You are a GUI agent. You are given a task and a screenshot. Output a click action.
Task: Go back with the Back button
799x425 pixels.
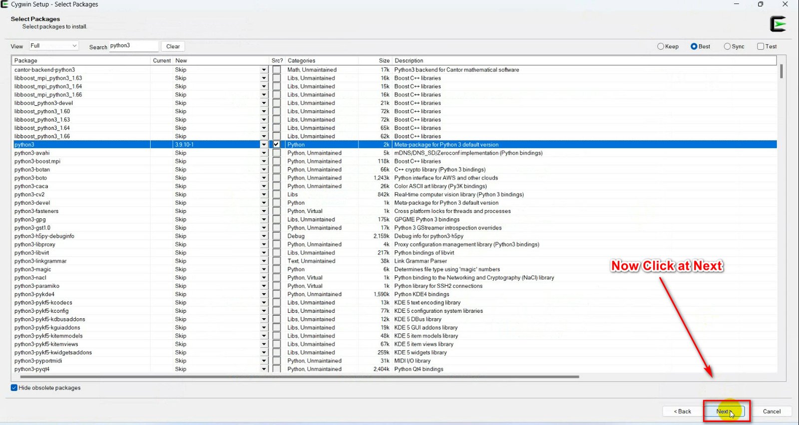click(682, 412)
